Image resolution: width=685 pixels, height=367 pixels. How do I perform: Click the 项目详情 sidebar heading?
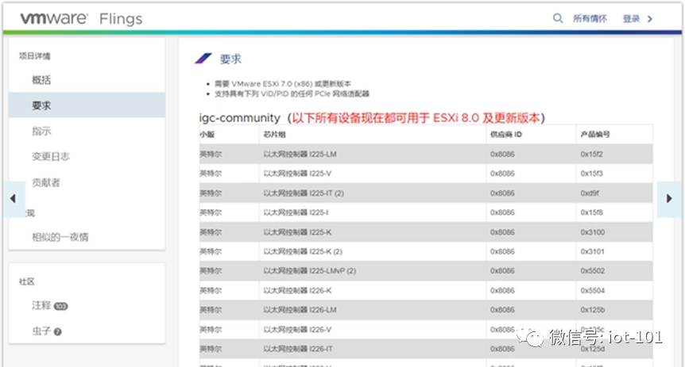34,55
